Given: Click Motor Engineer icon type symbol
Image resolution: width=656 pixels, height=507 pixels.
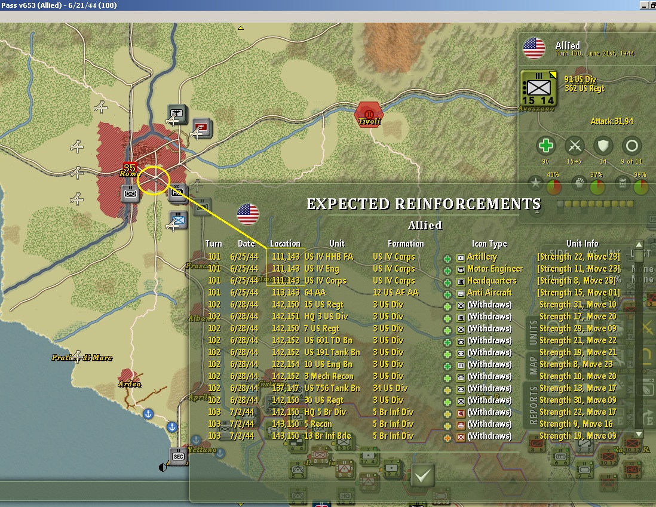Looking at the screenshot, I should coord(461,271).
